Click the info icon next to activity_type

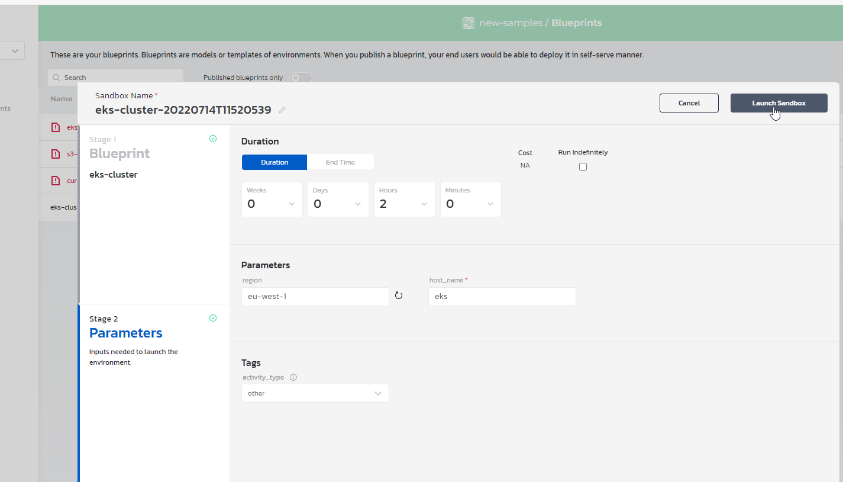pyautogui.click(x=293, y=377)
